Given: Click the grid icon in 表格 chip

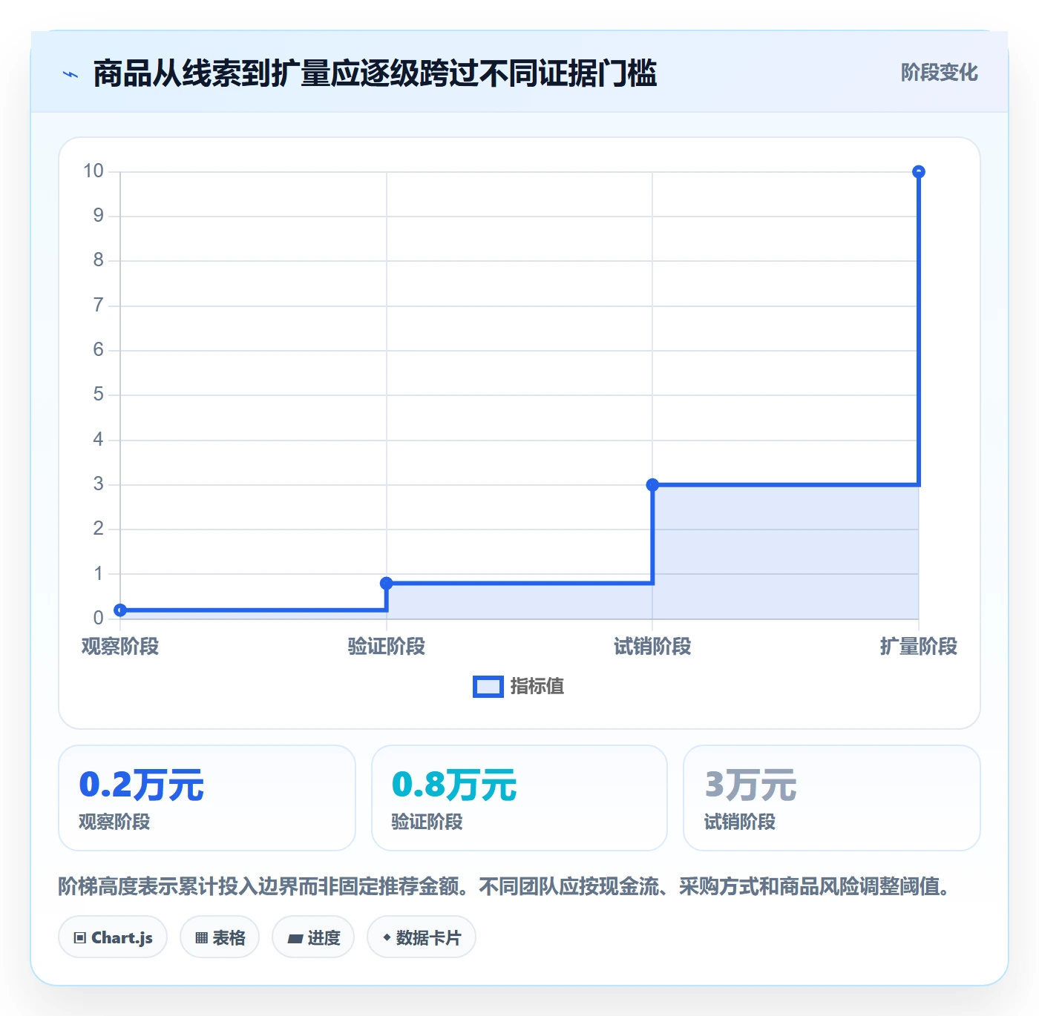Looking at the screenshot, I should tap(201, 938).
